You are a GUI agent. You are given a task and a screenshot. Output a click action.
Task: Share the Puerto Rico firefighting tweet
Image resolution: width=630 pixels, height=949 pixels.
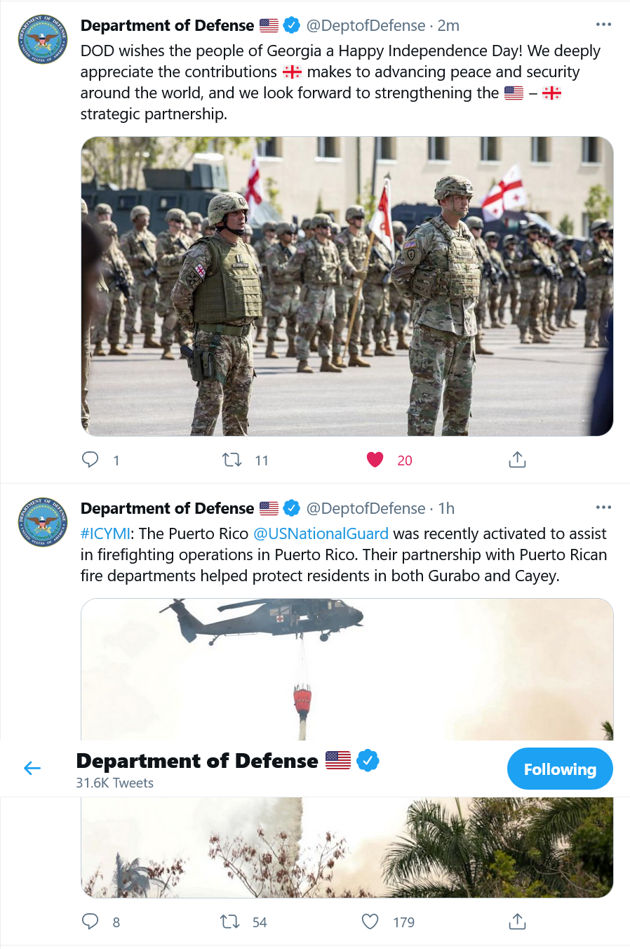pyautogui.click(x=517, y=922)
